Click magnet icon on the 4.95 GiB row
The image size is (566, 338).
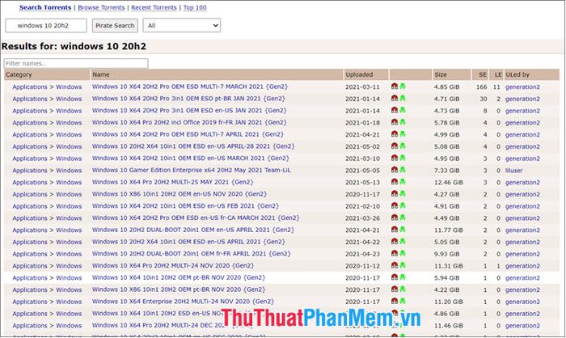(395, 158)
